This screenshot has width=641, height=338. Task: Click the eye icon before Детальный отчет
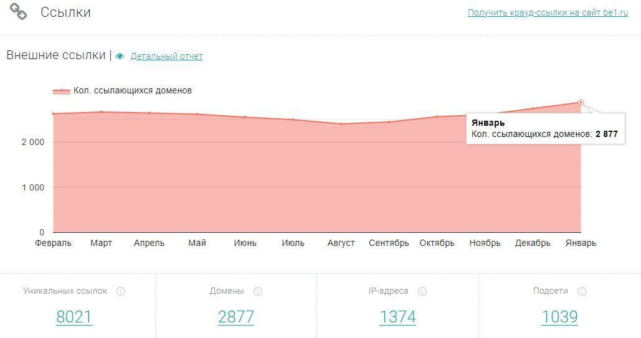click(120, 57)
